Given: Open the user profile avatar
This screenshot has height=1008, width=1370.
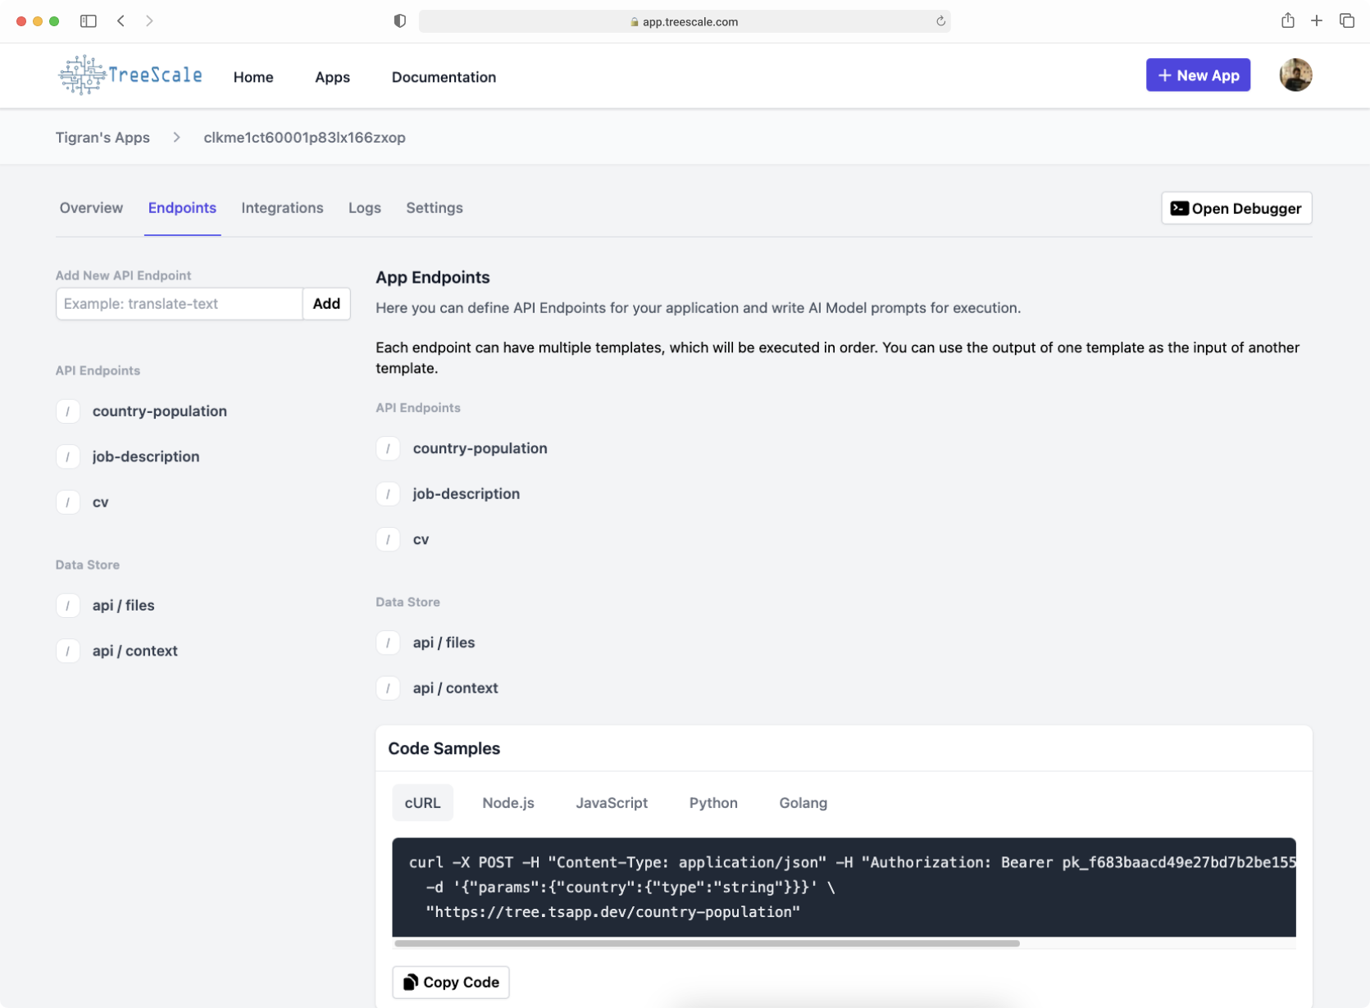Looking at the screenshot, I should 1295,75.
